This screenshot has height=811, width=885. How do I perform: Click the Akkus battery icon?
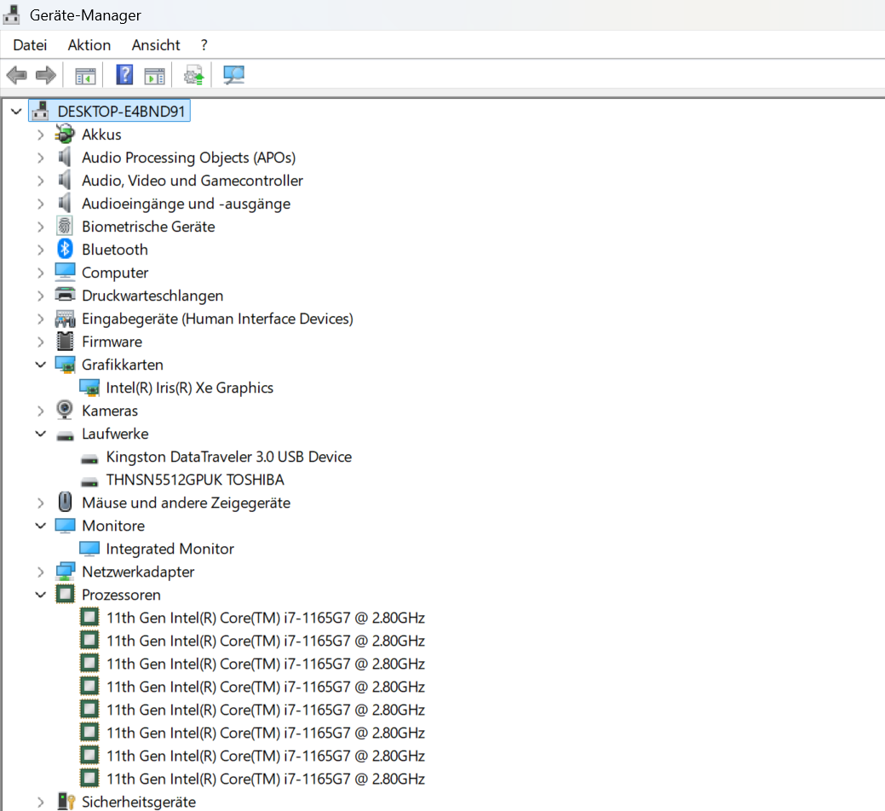65,134
